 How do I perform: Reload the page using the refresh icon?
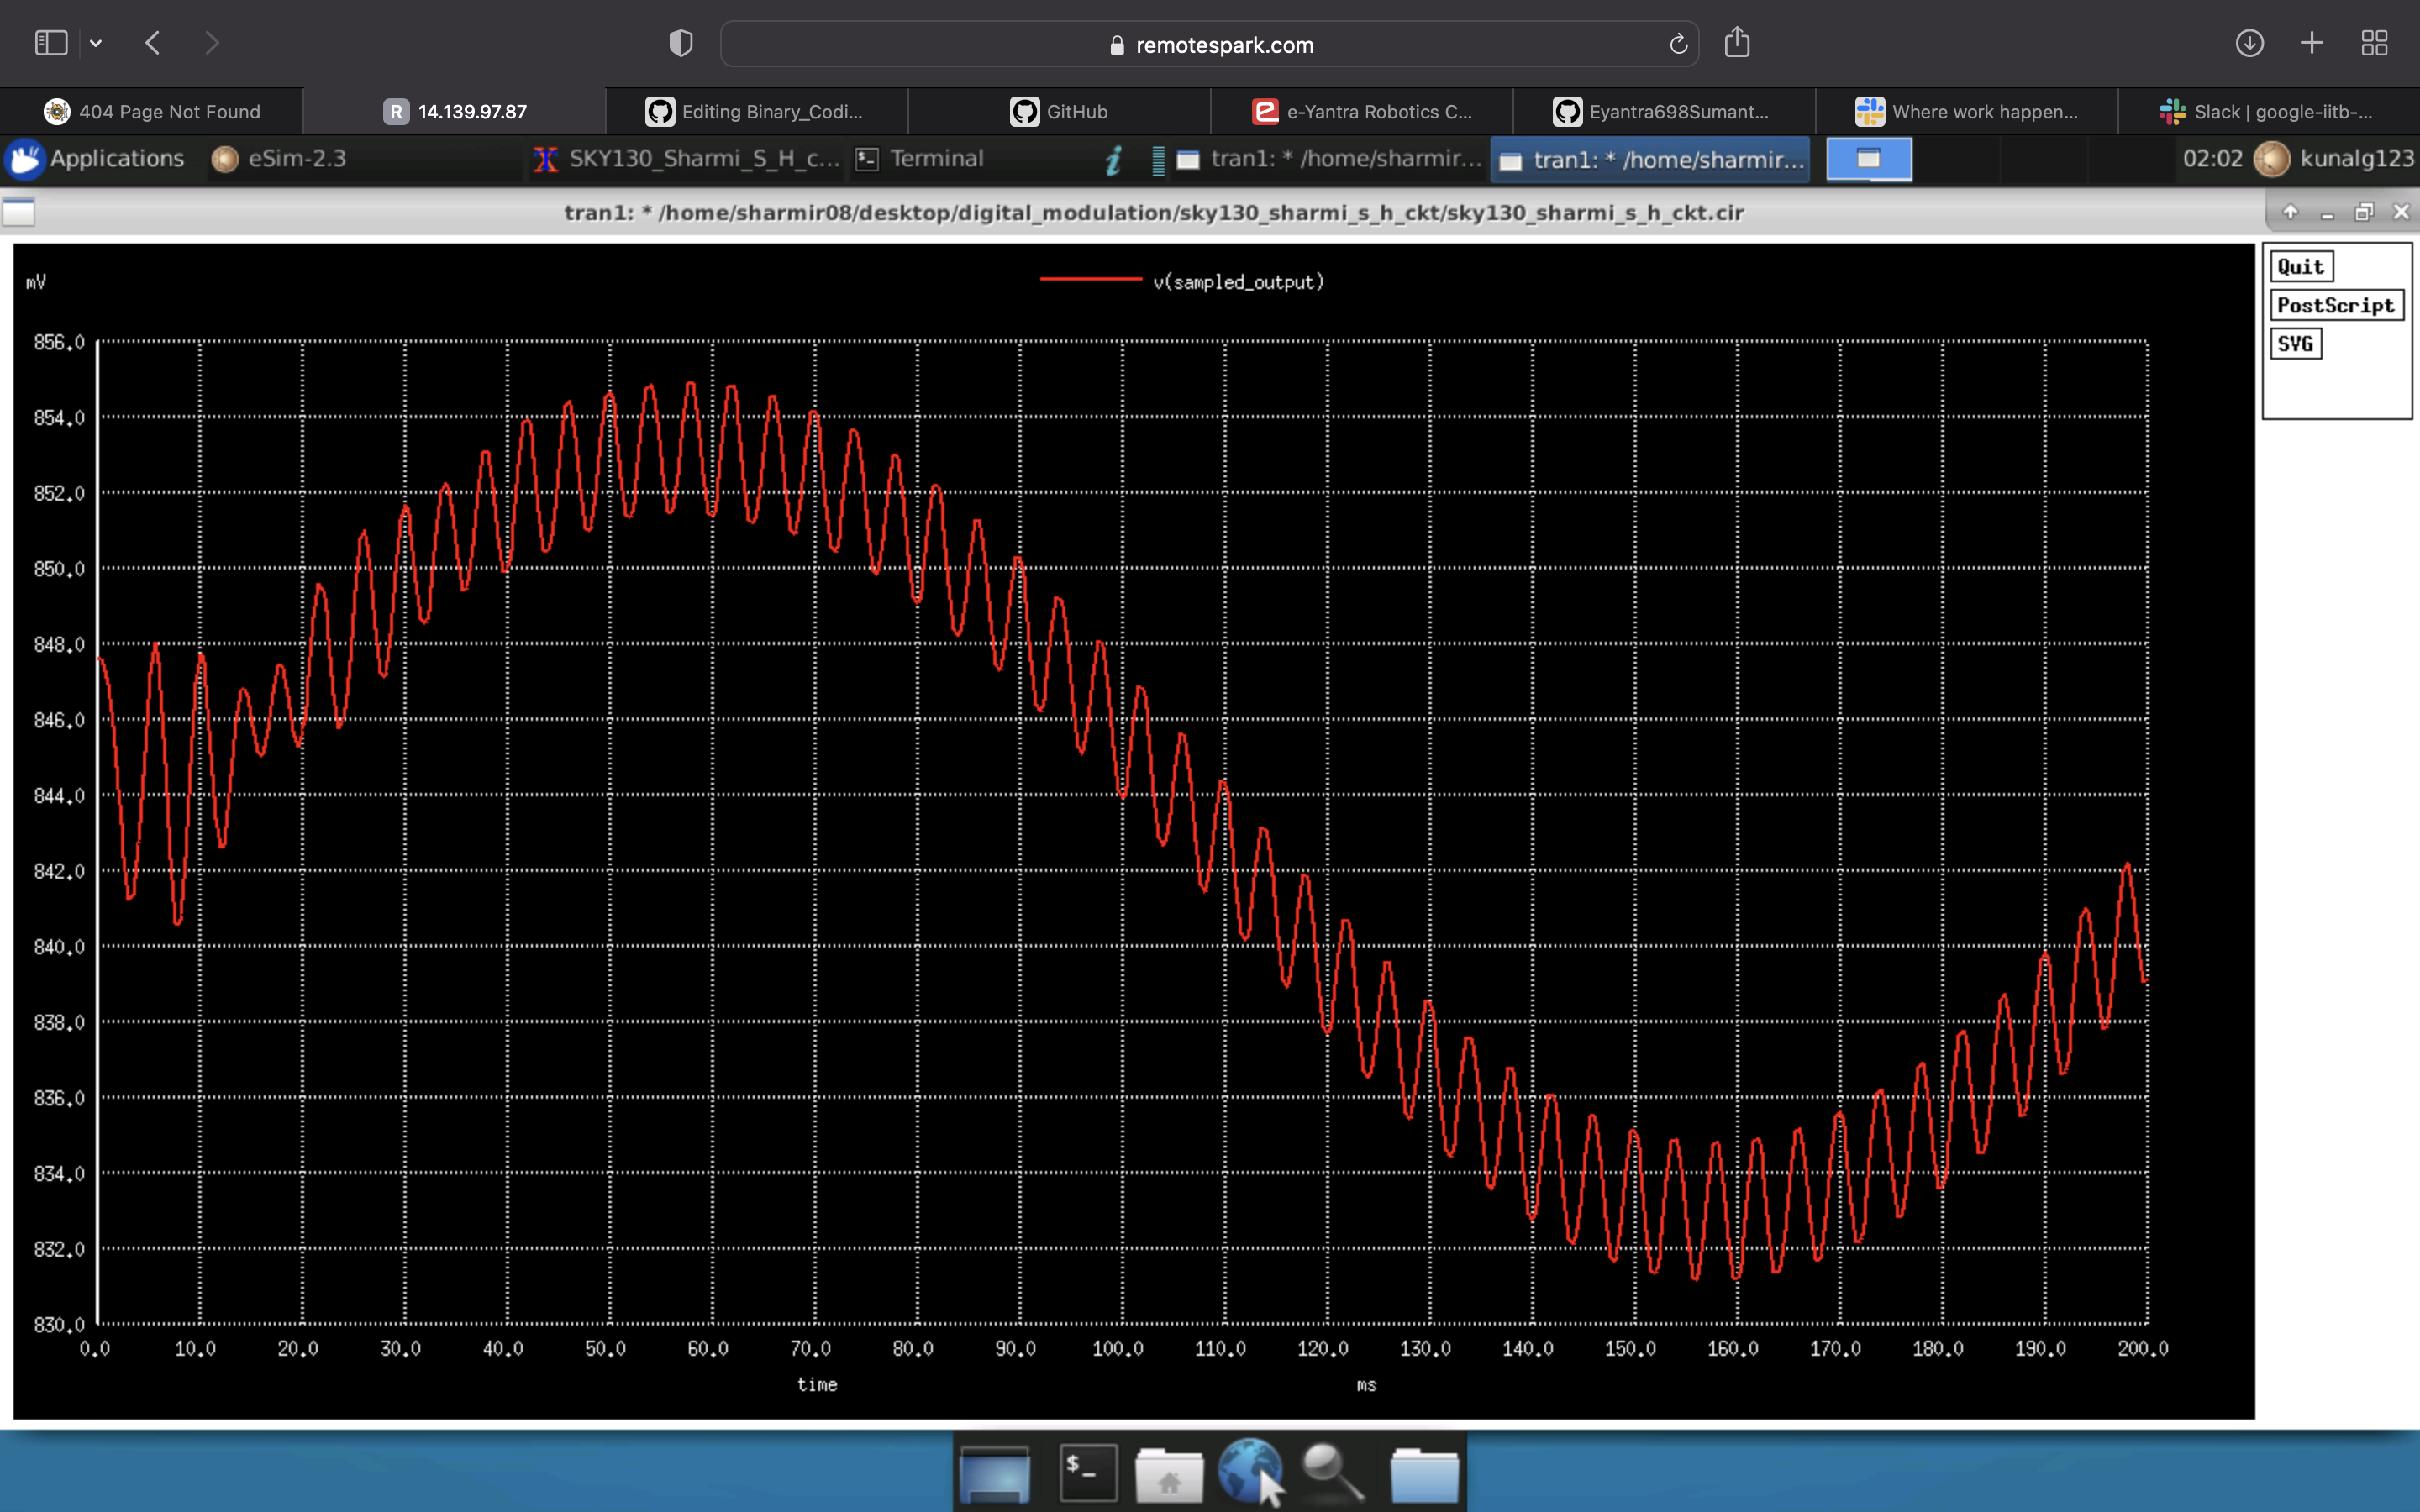click(x=1676, y=43)
